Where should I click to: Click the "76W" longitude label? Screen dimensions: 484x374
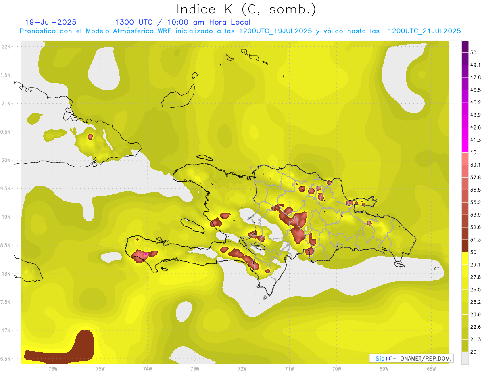pyautogui.click(x=53, y=368)
